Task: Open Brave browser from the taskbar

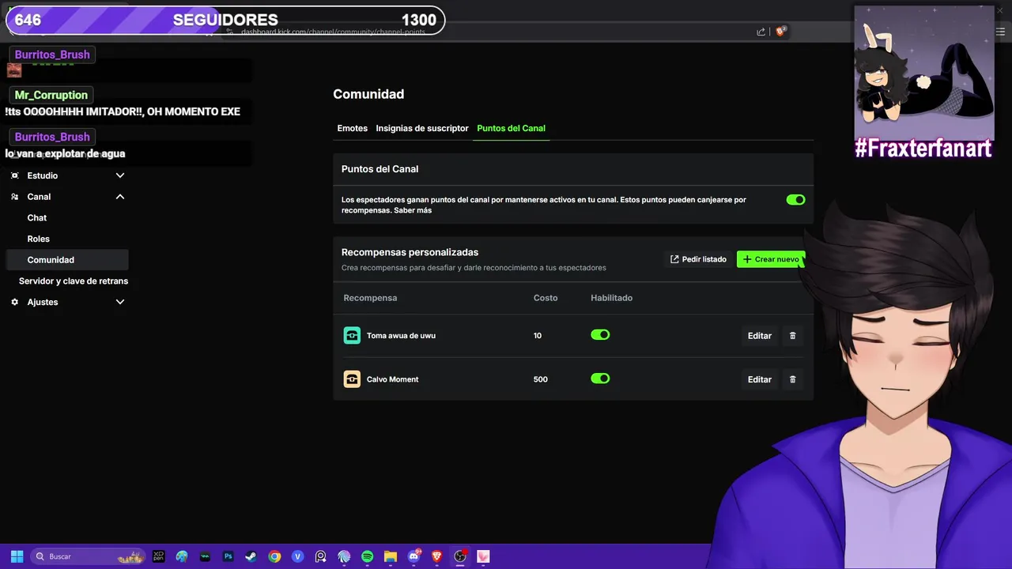Action: (437, 556)
